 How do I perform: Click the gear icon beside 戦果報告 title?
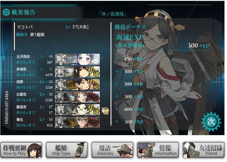[6, 12]
